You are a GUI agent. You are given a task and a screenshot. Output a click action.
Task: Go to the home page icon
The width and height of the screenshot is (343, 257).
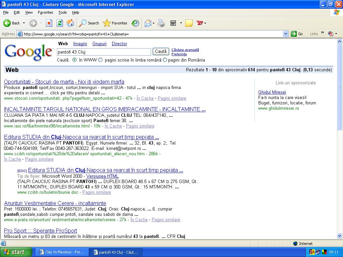(x=70, y=23)
